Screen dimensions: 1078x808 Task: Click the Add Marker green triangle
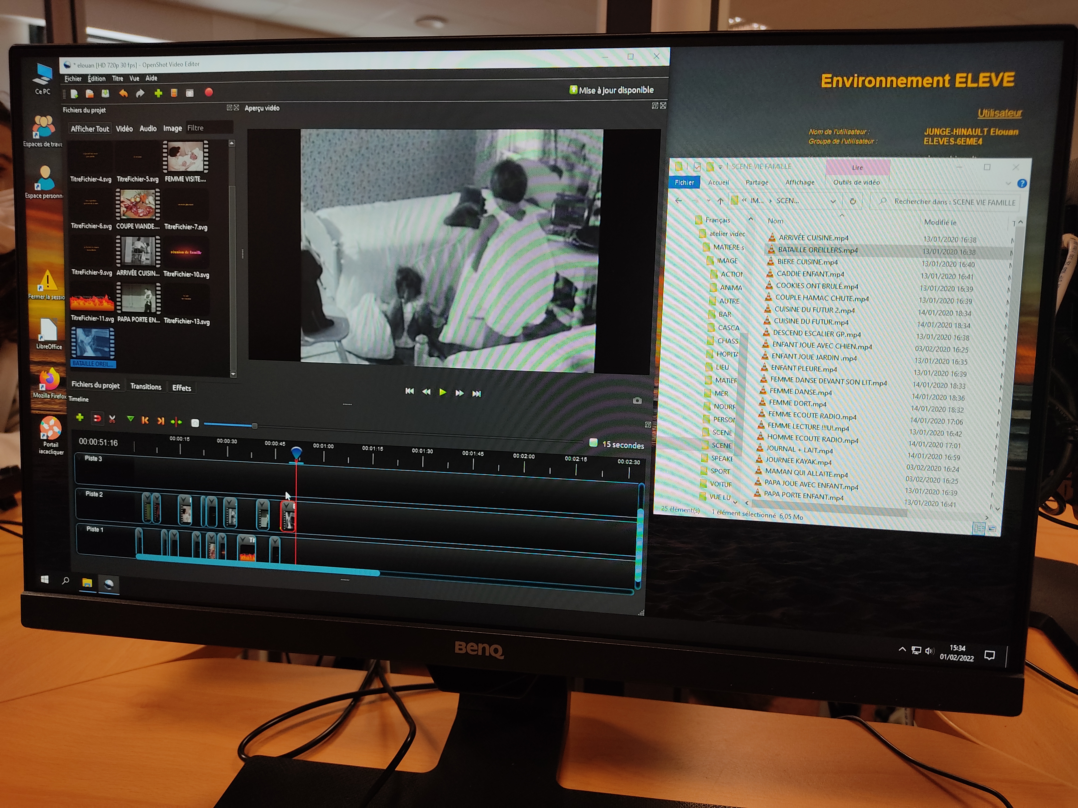click(130, 419)
